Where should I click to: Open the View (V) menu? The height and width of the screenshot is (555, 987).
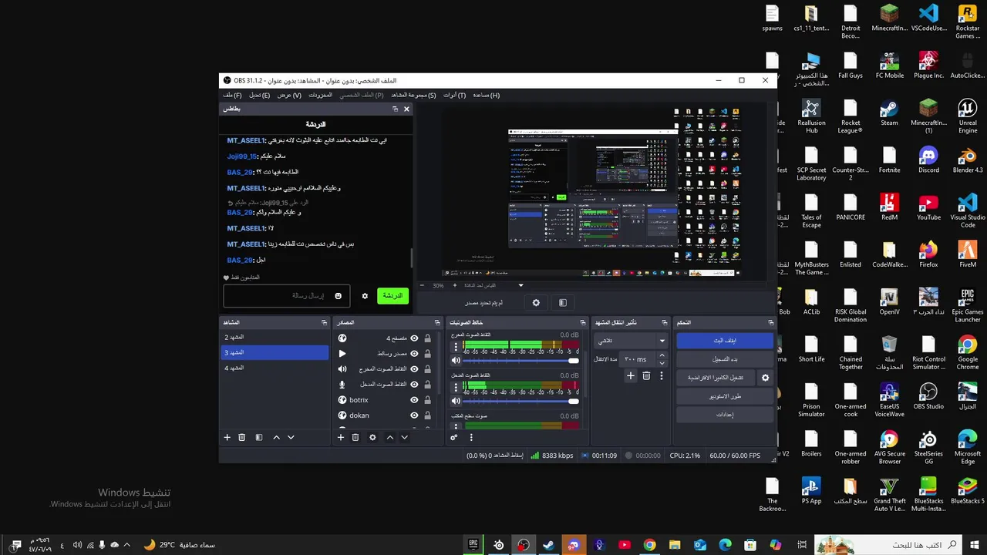tap(289, 95)
